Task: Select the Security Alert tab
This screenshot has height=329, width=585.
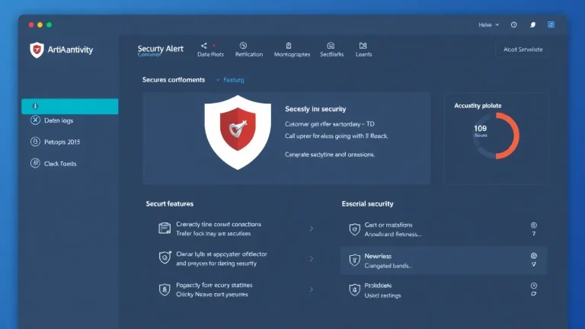Action: click(161, 50)
